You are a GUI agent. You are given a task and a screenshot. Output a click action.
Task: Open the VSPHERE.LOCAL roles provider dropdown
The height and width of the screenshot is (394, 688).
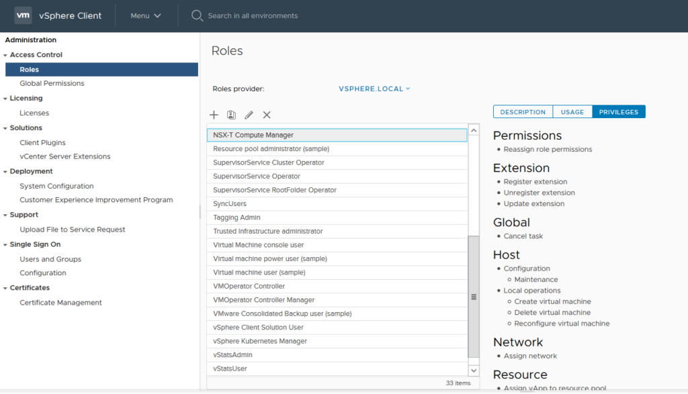pos(374,89)
